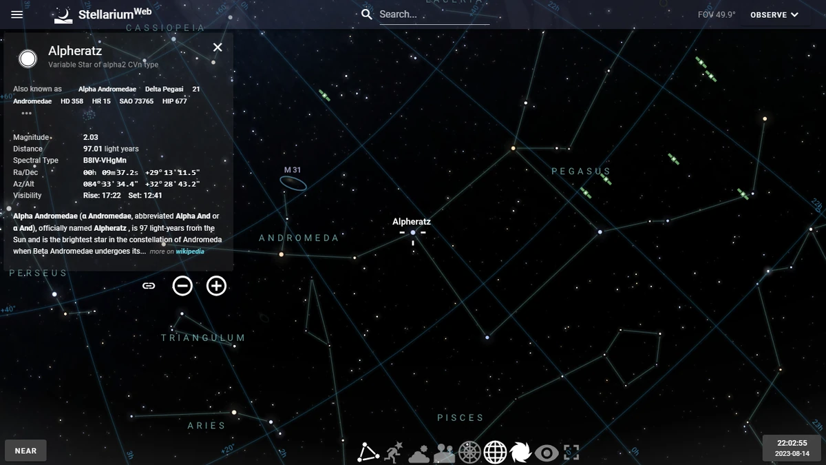Toggle the atmosphere display
The image size is (826, 465).
pyautogui.click(x=419, y=452)
